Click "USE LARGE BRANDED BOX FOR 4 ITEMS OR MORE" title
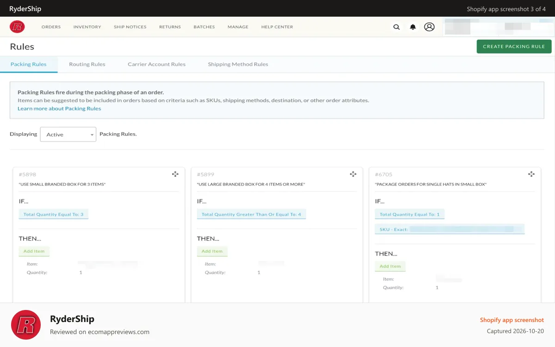 tap(251, 185)
